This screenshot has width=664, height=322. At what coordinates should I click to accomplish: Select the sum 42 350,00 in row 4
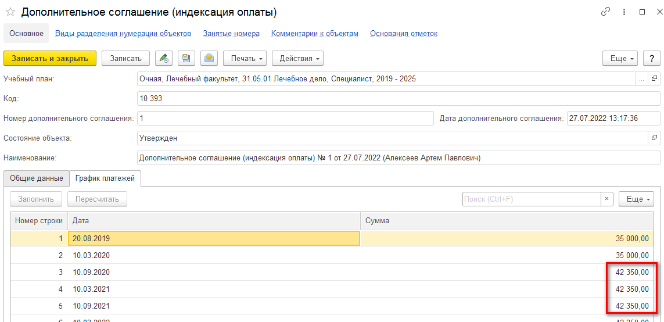[x=507, y=289]
